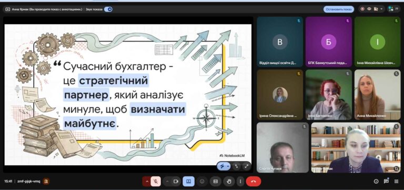
Task: Click the NotebookLM label on the slide
Action: click(232, 155)
